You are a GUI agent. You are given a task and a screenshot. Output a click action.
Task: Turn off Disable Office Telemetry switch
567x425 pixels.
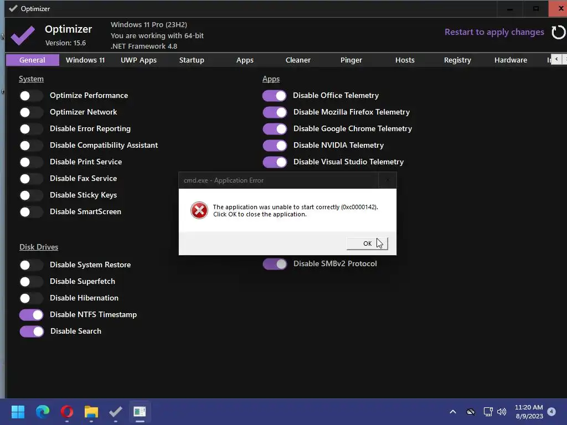[x=275, y=96]
